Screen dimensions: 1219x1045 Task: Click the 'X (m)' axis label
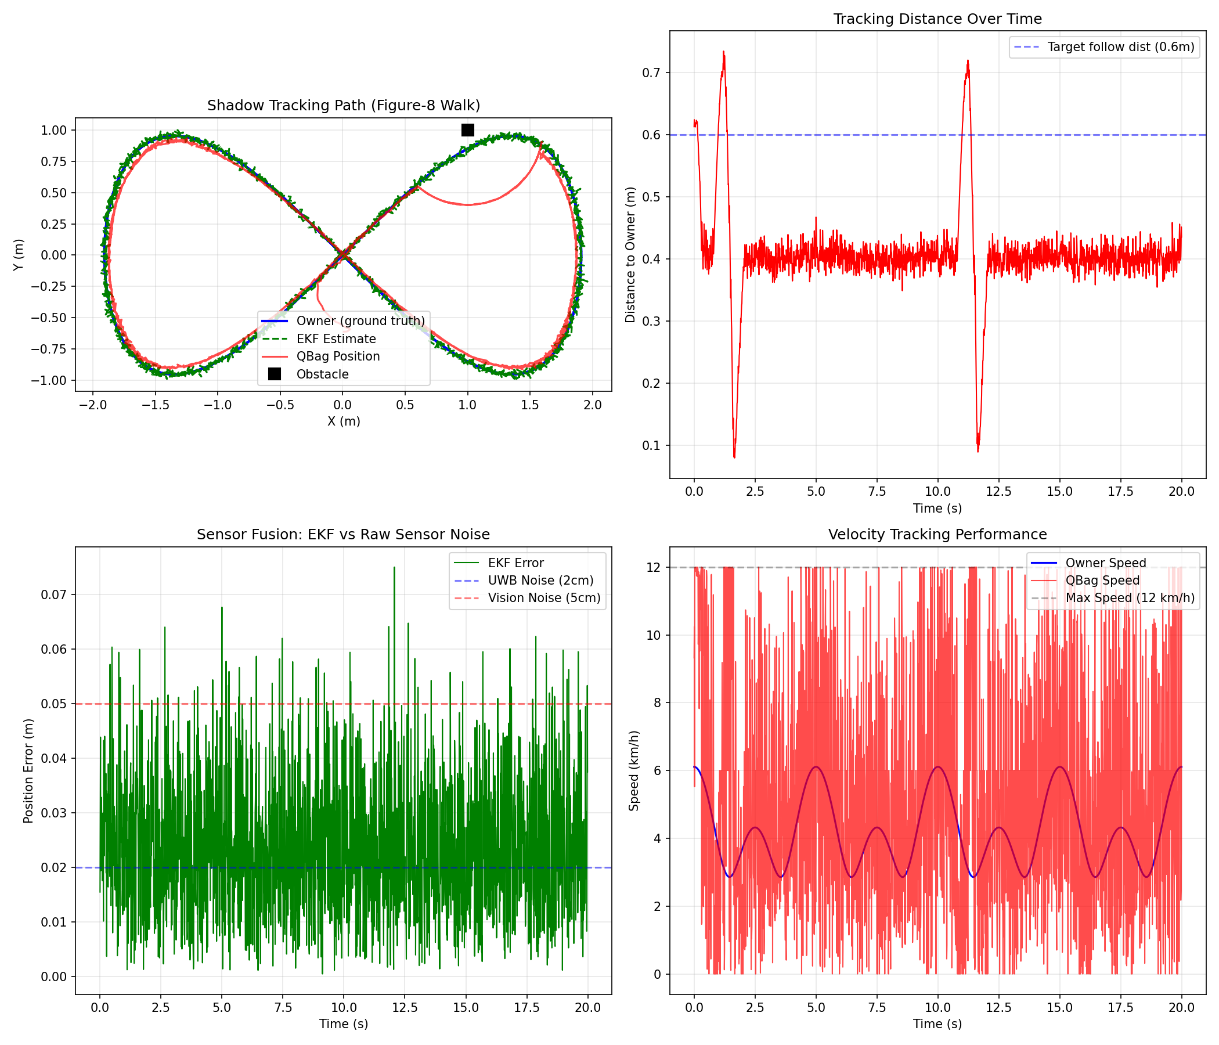tap(344, 421)
